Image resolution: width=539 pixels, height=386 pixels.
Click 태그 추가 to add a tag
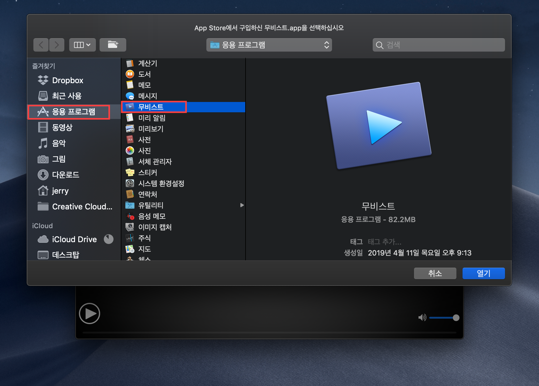tap(385, 242)
